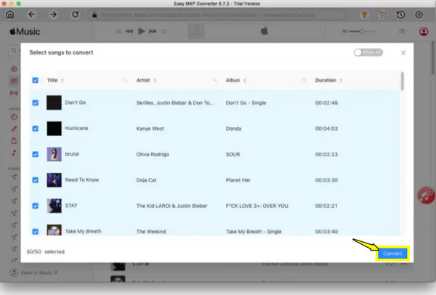Image resolution: width=436 pixels, height=295 pixels.
Task: Toggle shuffle in the player bar
Action: [118, 31]
